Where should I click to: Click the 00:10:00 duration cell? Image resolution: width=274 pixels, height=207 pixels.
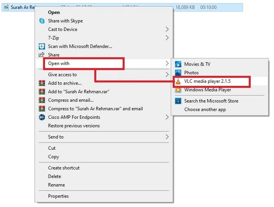pyautogui.click(x=208, y=7)
